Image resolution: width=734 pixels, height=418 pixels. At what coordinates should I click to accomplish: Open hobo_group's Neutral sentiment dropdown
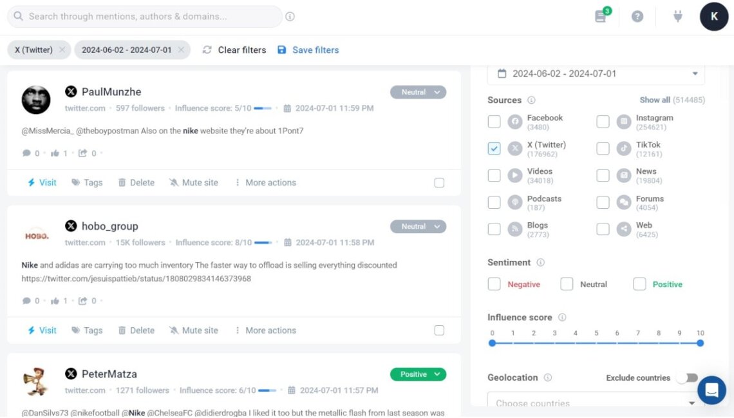tap(418, 227)
